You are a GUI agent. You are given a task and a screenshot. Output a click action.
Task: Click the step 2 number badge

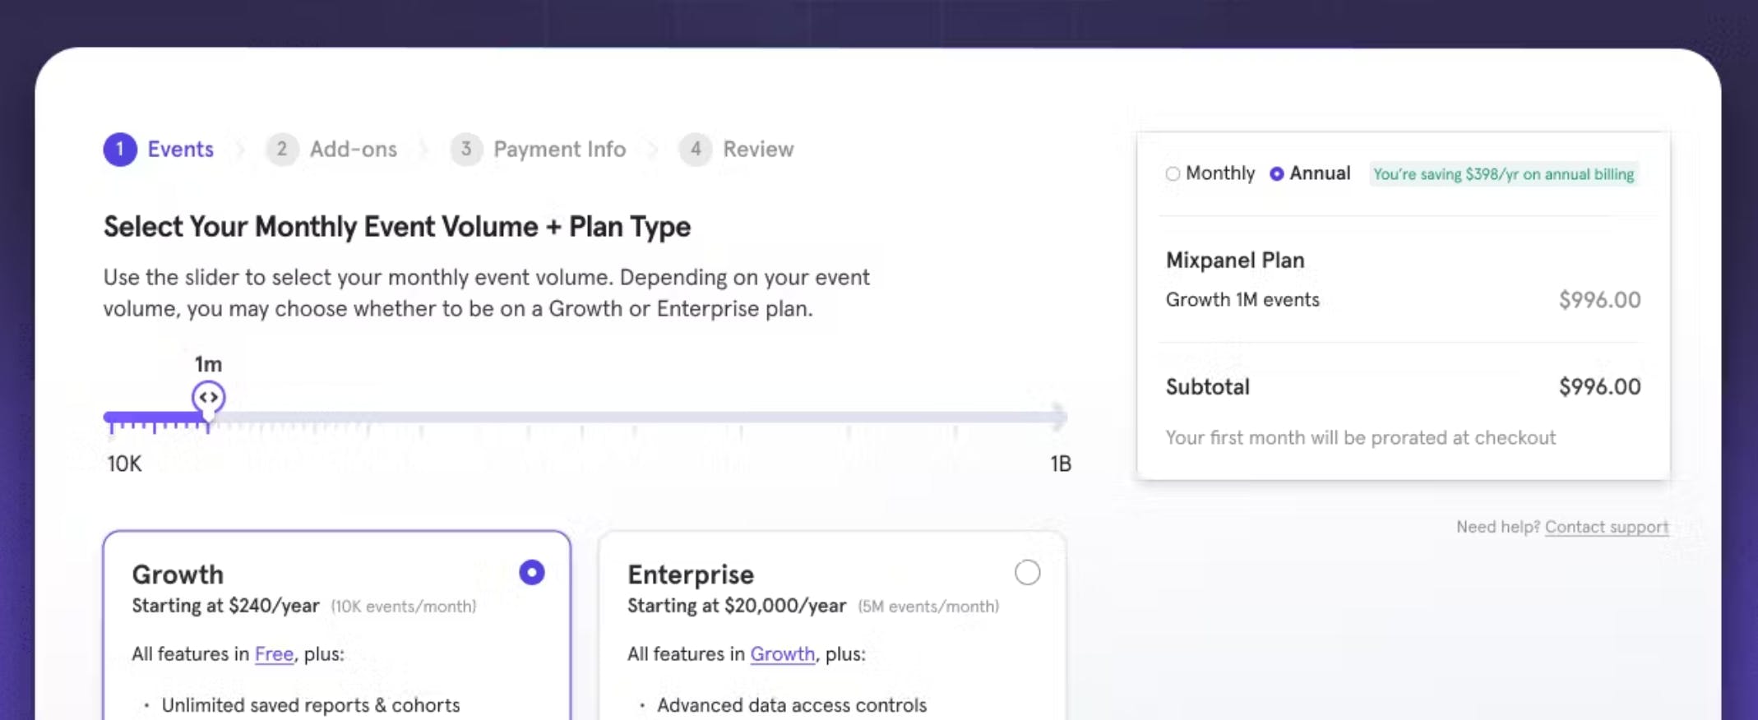pyautogui.click(x=282, y=149)
